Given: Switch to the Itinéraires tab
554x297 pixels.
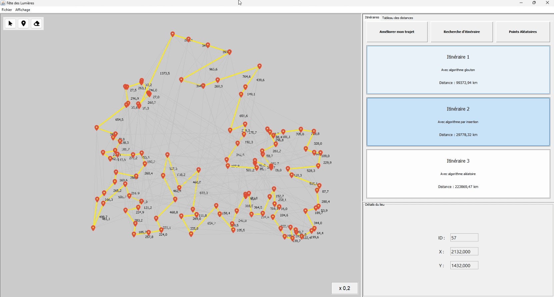Looking at the screenshot, I should [372, 17].
